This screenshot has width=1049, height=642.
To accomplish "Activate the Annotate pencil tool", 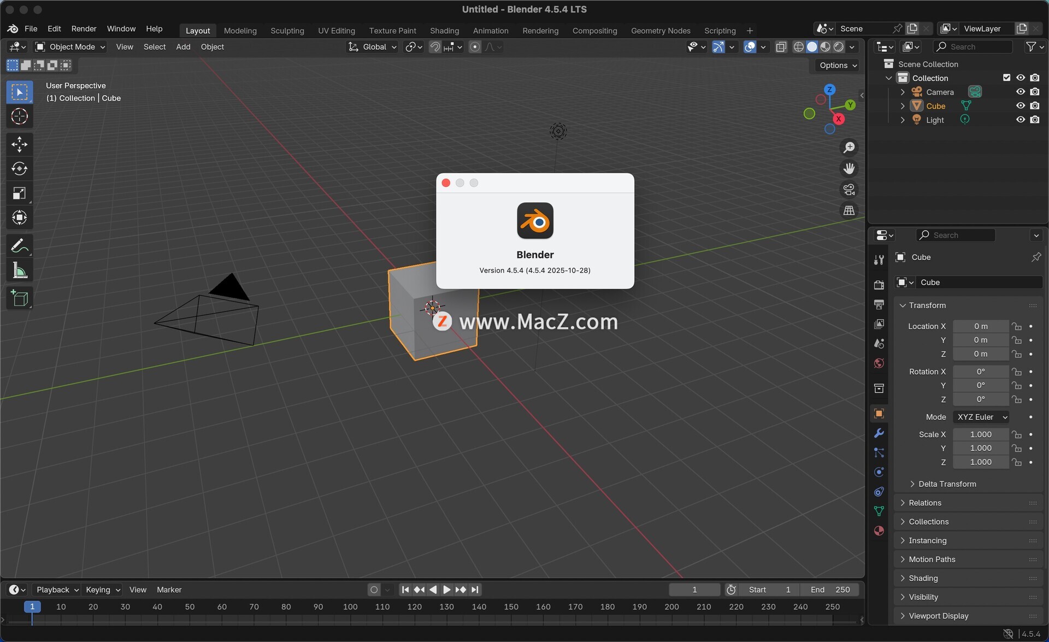I will (x=19, y=246).
